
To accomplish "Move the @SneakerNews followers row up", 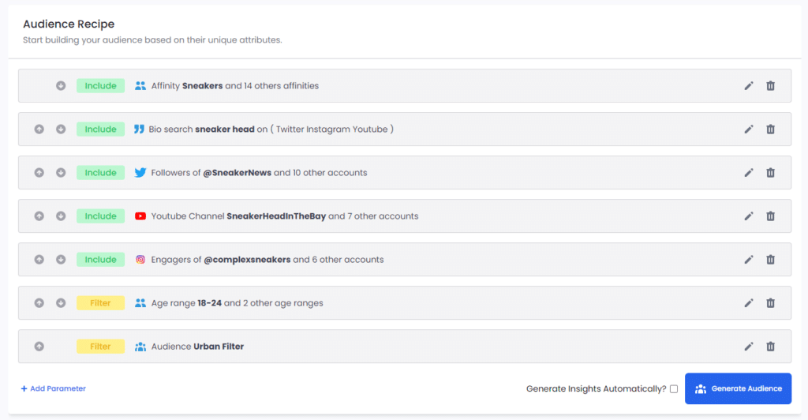I will 39,173.
